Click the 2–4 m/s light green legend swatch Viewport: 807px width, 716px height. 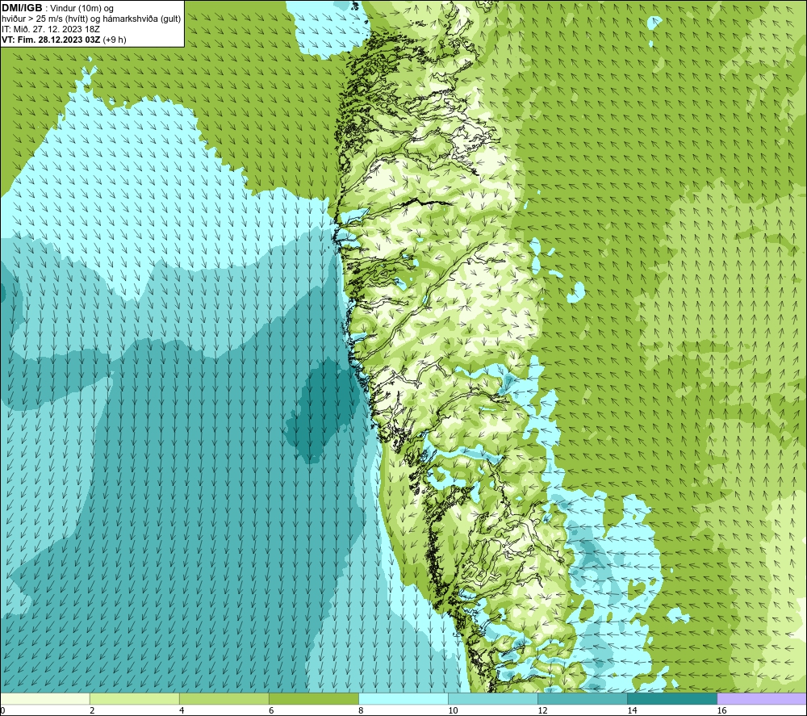coord(135,698)
